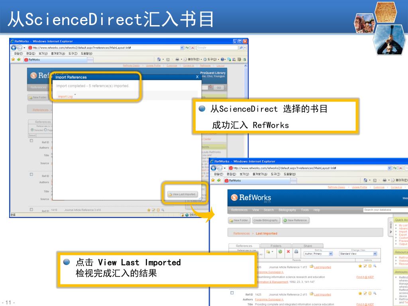The height and width of the screenshot is (306, 408).
Task: Open Bibliography menu in lower-right RefWorks navbar
Action: coord(287,210)
